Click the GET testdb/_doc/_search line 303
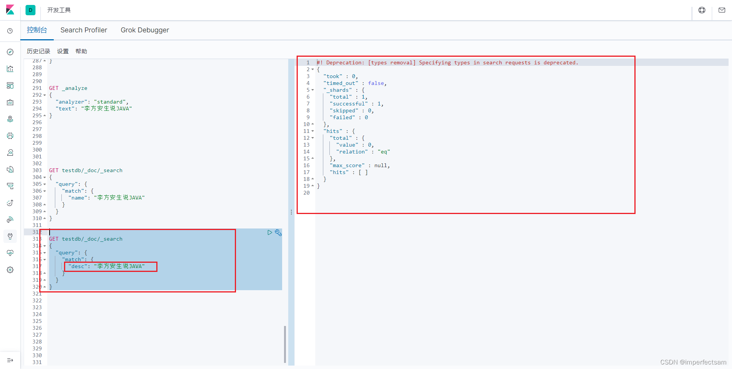The image size is (732, 369). click(x=86, y=171)
